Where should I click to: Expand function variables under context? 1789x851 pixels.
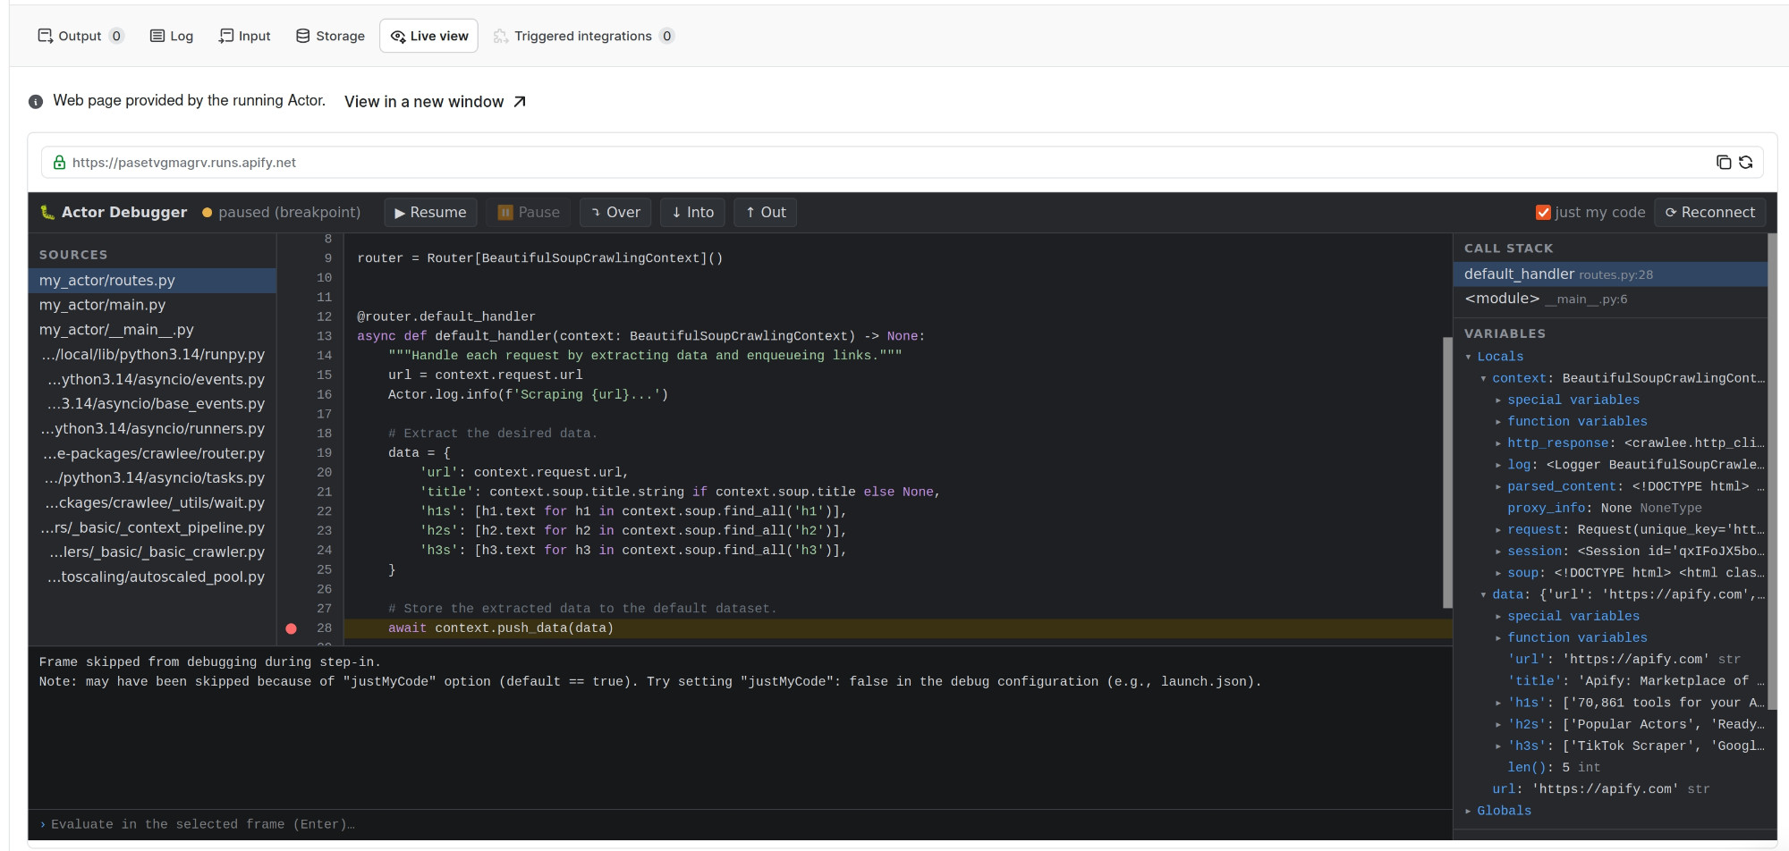click(x=1498, y=422)
